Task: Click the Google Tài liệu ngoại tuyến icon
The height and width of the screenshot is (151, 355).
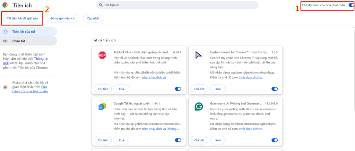Action: 102,107
